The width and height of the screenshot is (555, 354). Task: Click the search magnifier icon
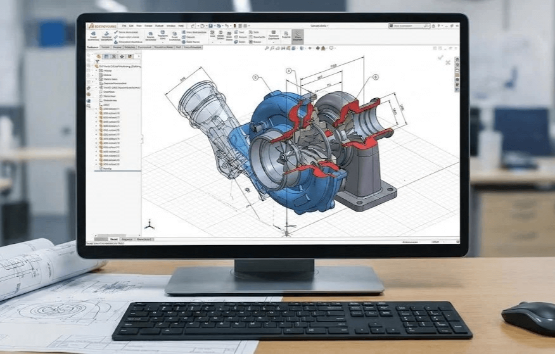(426, 26)
